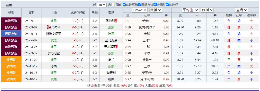The height and width of the screenshot is (91, 260).
Task: Open the recent matches count dropdown
Action: coord(102,5)
